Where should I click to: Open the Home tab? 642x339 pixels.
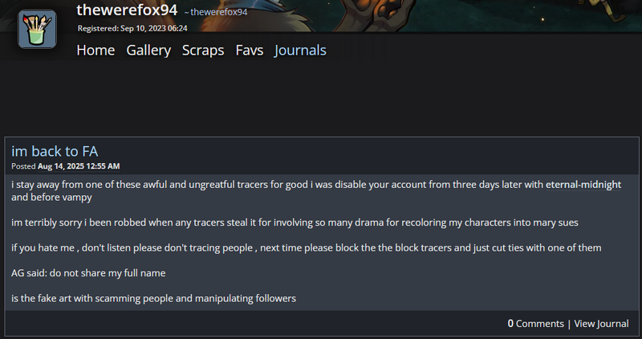tap(95, 51)
